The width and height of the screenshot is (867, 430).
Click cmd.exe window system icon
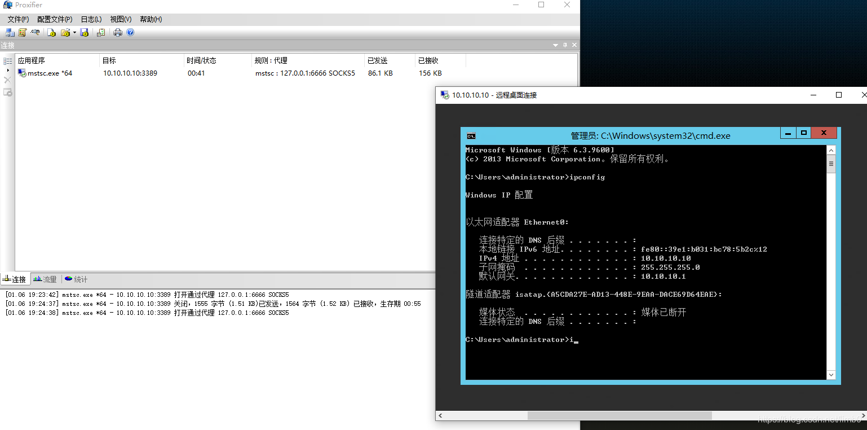pos(471,135)
